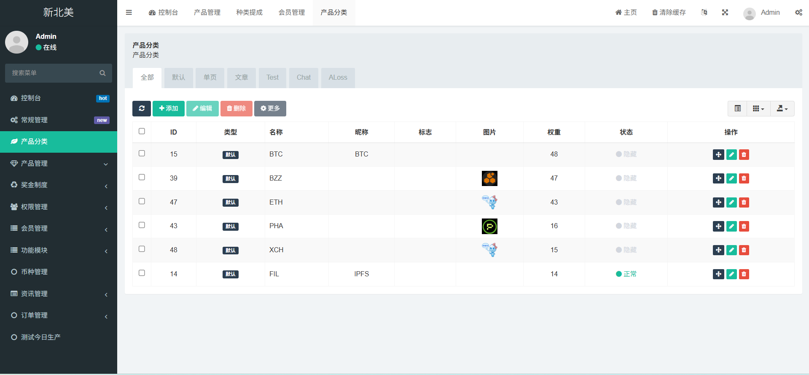Click the green edit pencil for BZZ row

(x=731, y=178)
